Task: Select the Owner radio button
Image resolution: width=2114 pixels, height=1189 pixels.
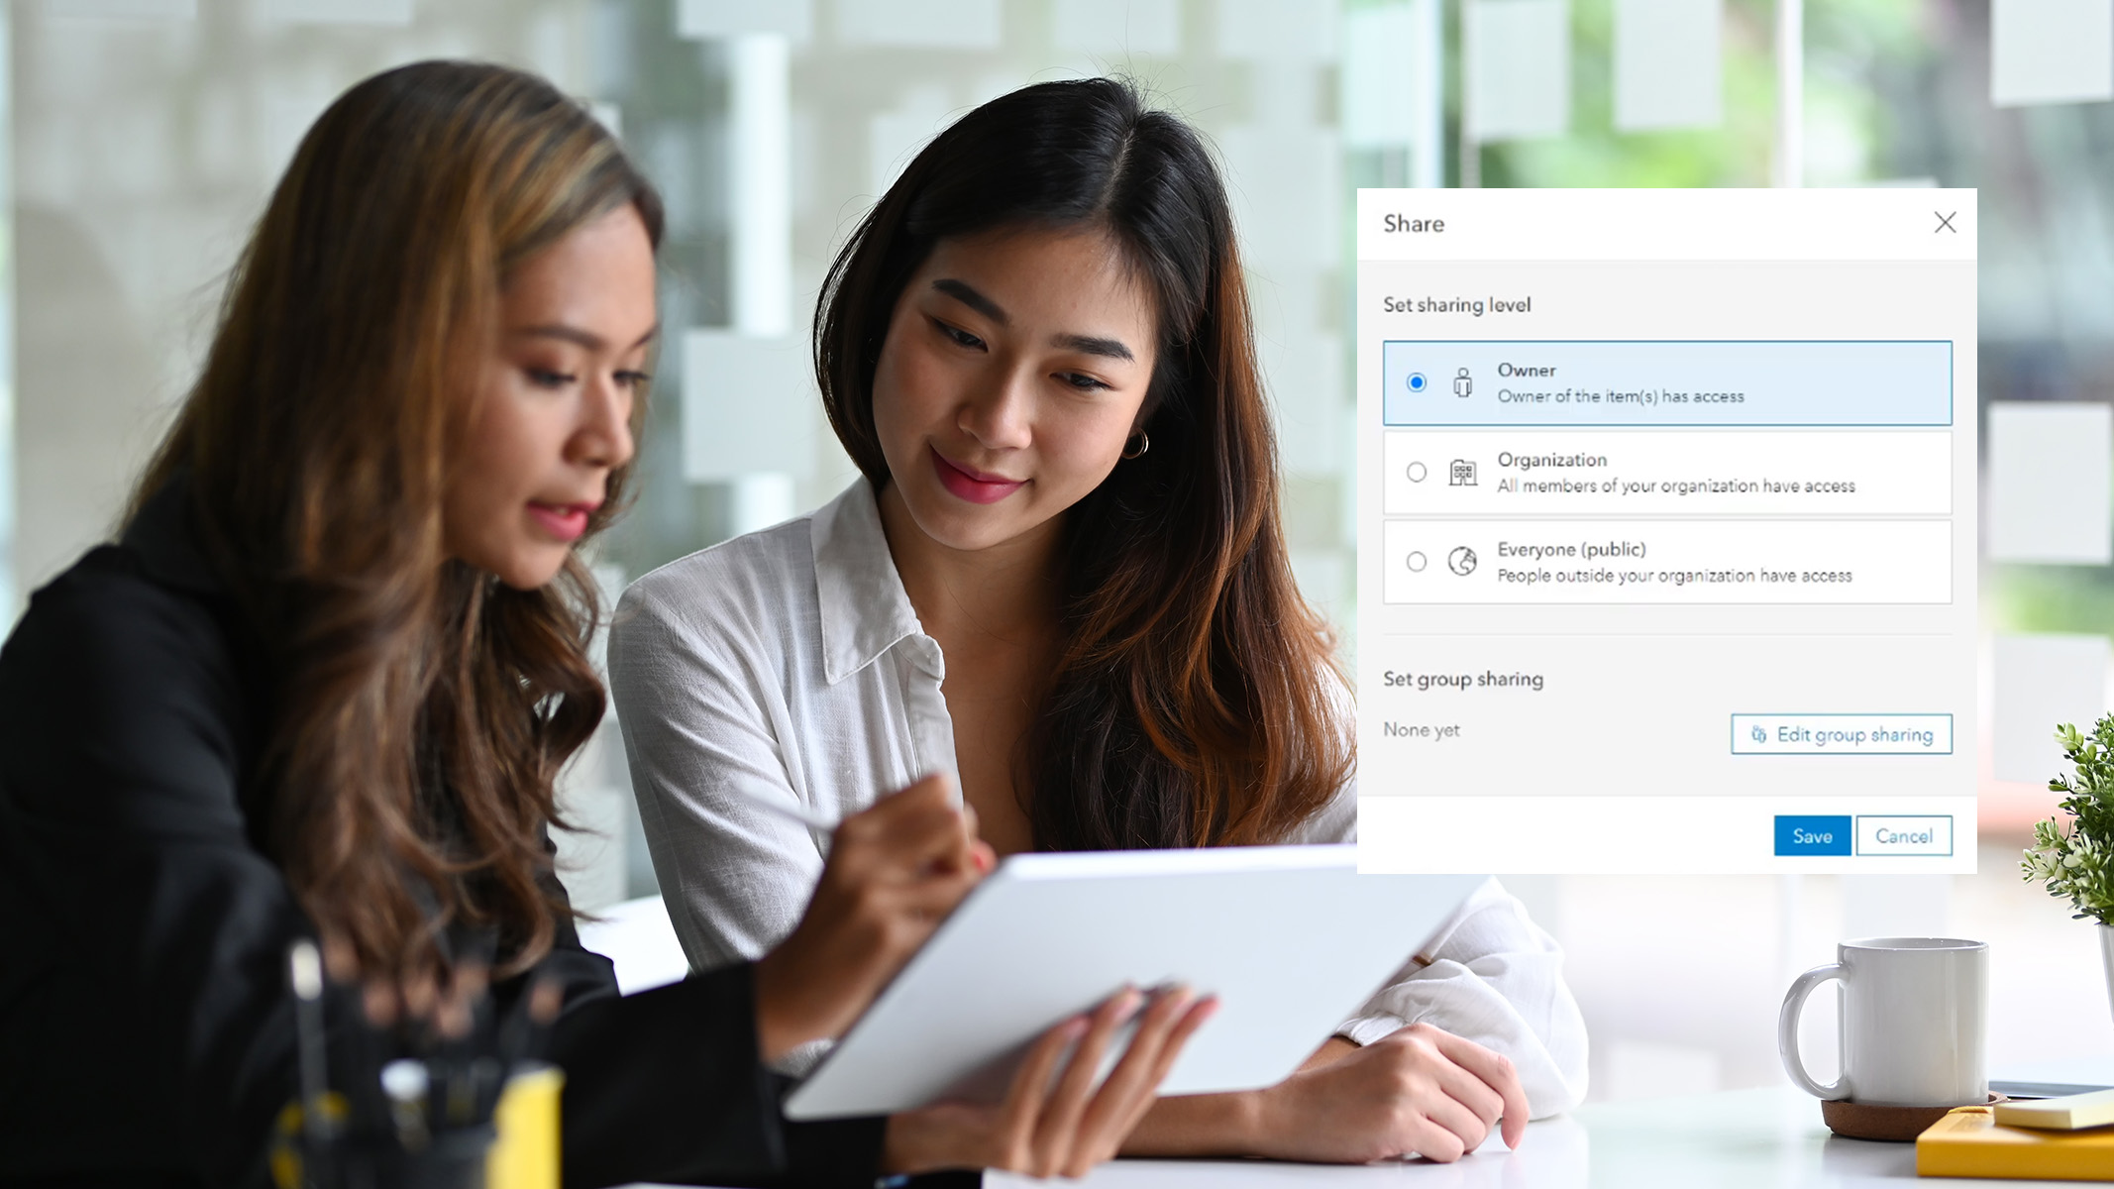Action: pos(1417,382)
